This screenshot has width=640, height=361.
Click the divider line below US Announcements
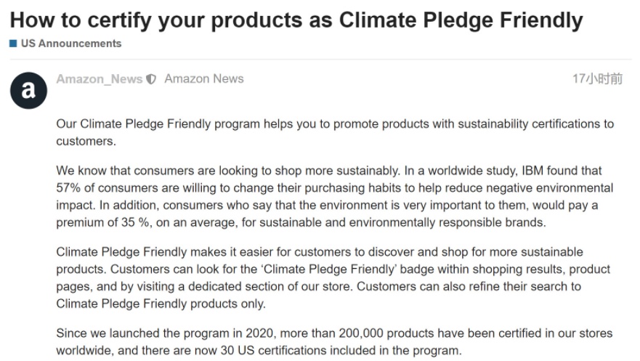tap(321, 59)
